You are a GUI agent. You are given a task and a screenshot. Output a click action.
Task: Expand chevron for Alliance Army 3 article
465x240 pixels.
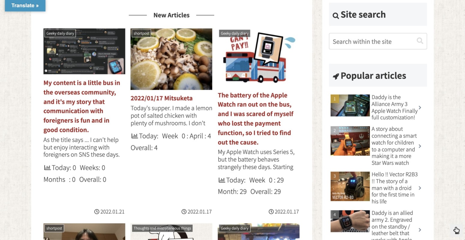point(420,107)
